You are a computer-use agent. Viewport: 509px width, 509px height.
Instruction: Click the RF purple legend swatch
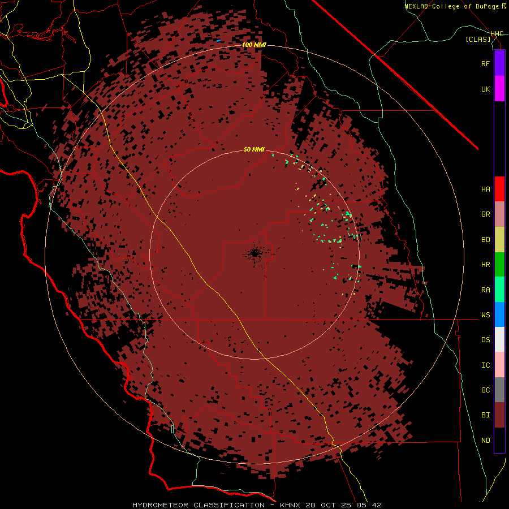coord(499,63)
